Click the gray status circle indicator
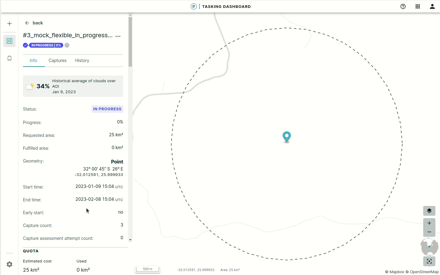Image resolution: width=440 pixels, height=275 pixels. 67,45
